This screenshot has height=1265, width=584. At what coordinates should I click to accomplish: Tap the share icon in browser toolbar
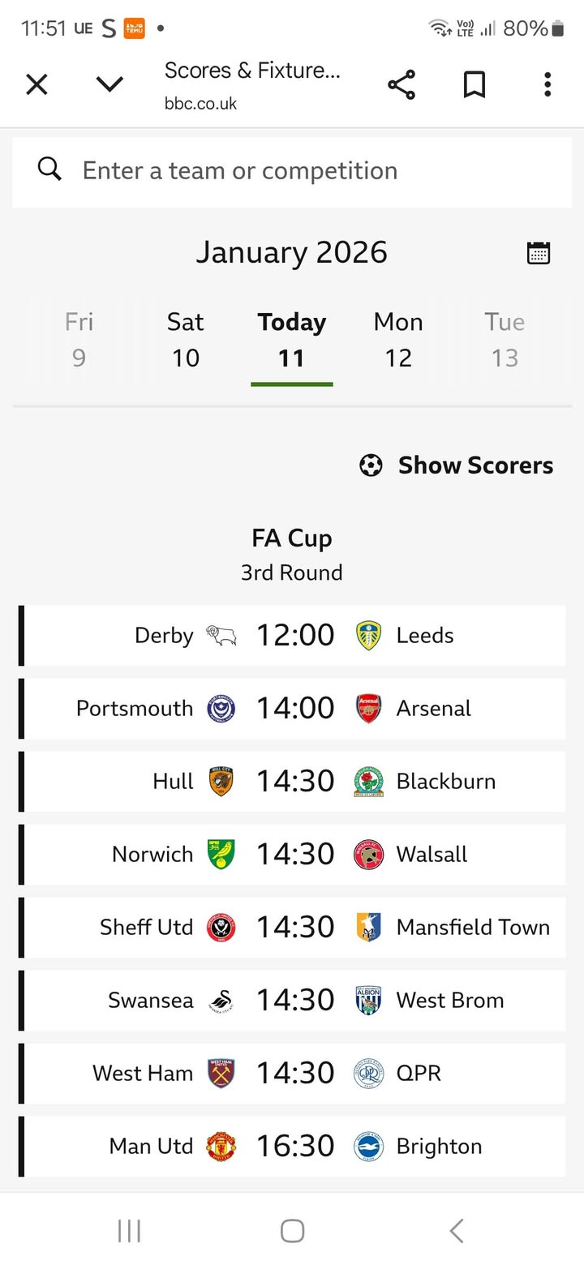point(401,84)
